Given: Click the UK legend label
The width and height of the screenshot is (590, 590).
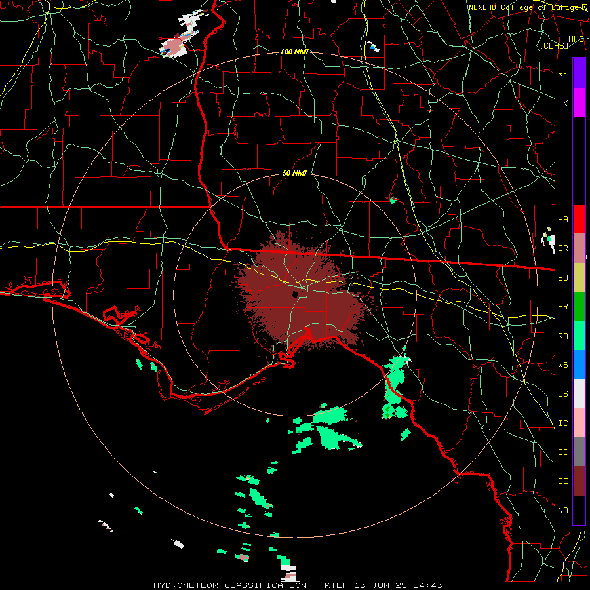Looking at the screenshot, I should tap(562, 103).
